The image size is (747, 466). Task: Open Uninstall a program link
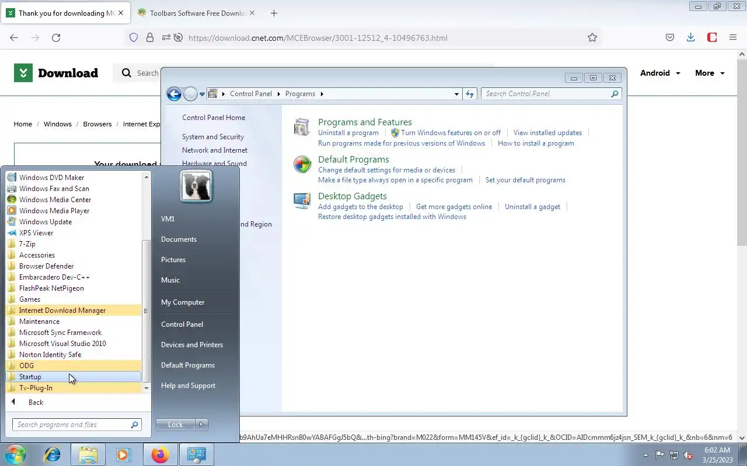[348, 133]
